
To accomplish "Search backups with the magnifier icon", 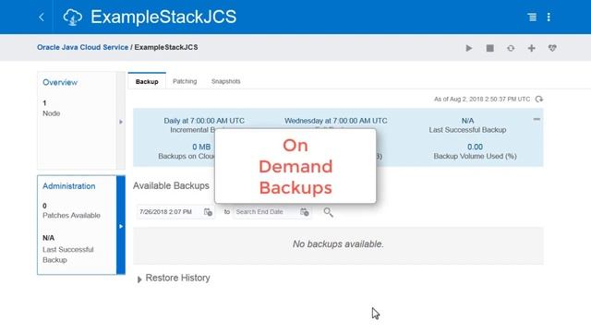I will point(329,212).
